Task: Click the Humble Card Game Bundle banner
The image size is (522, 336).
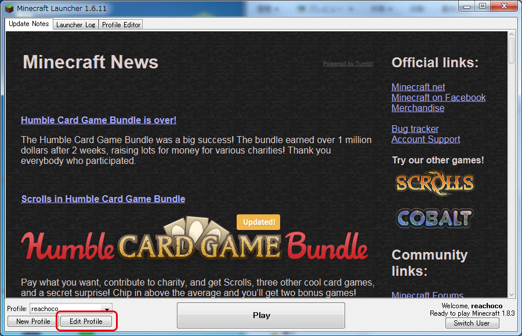Action: click(x=195, y=239)
